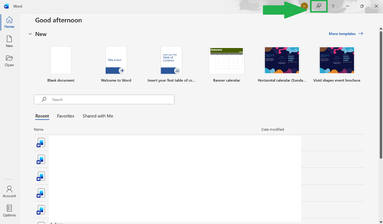Open the More templates link

tap(346, 34)
